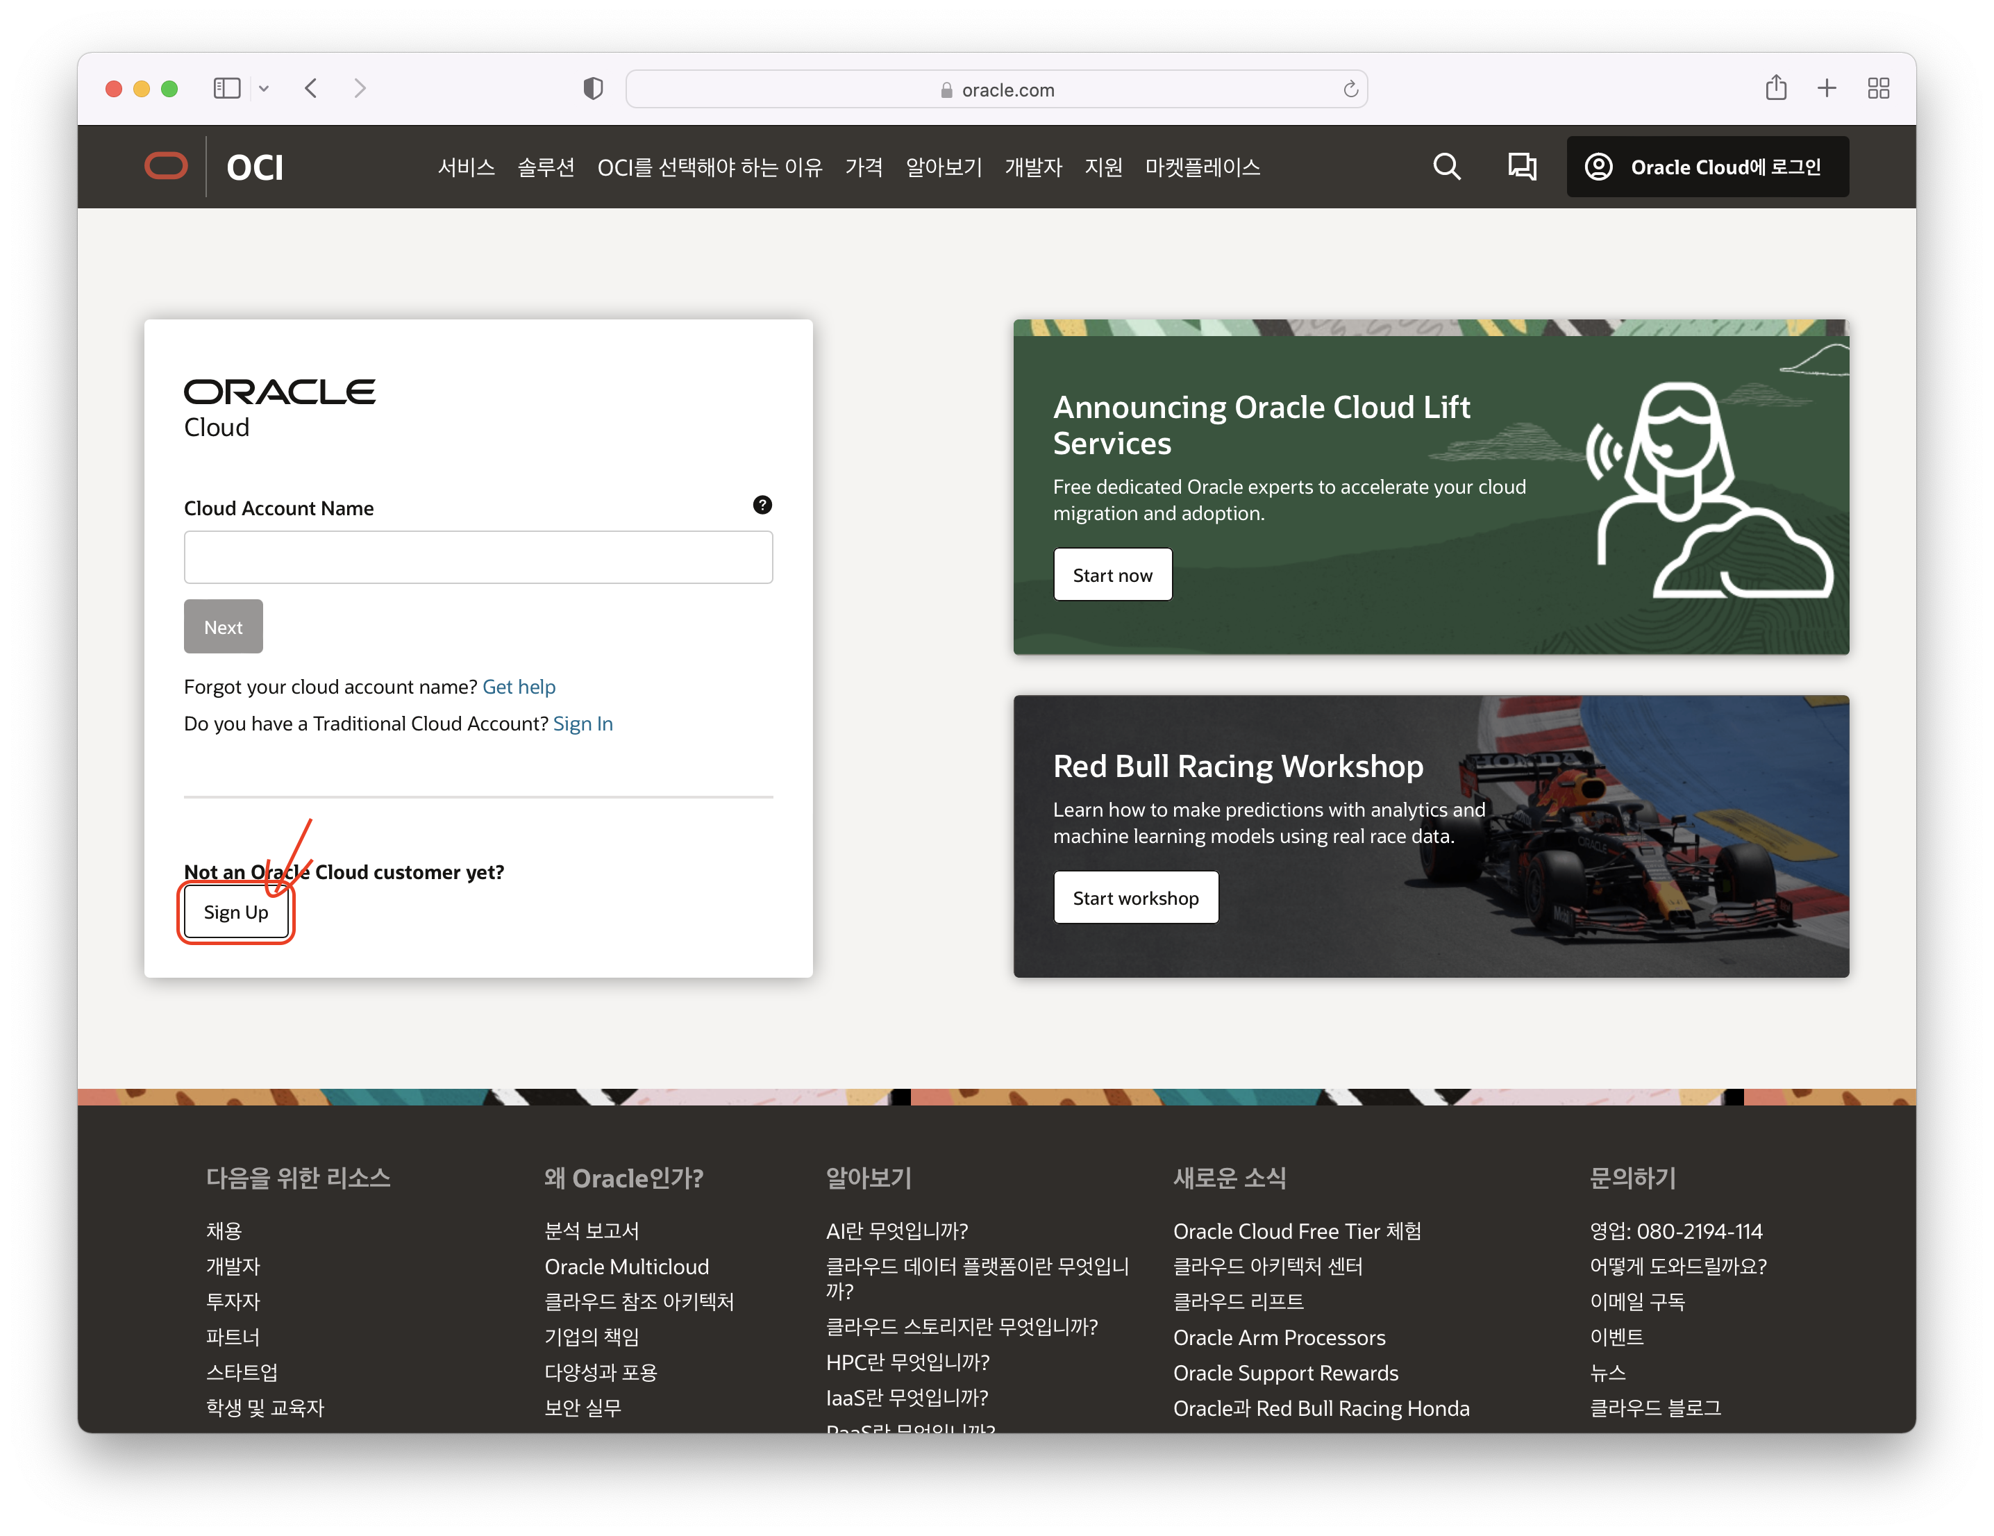1994x1536 pixels.
Task: Go back with the back arrow
Action: [x=311, y=89]
